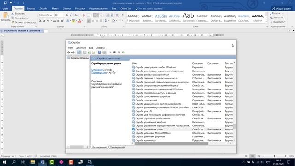Apply the Строгий style
Image resolution: width=295 pixels, height=166 pixels.
(258, 18)
